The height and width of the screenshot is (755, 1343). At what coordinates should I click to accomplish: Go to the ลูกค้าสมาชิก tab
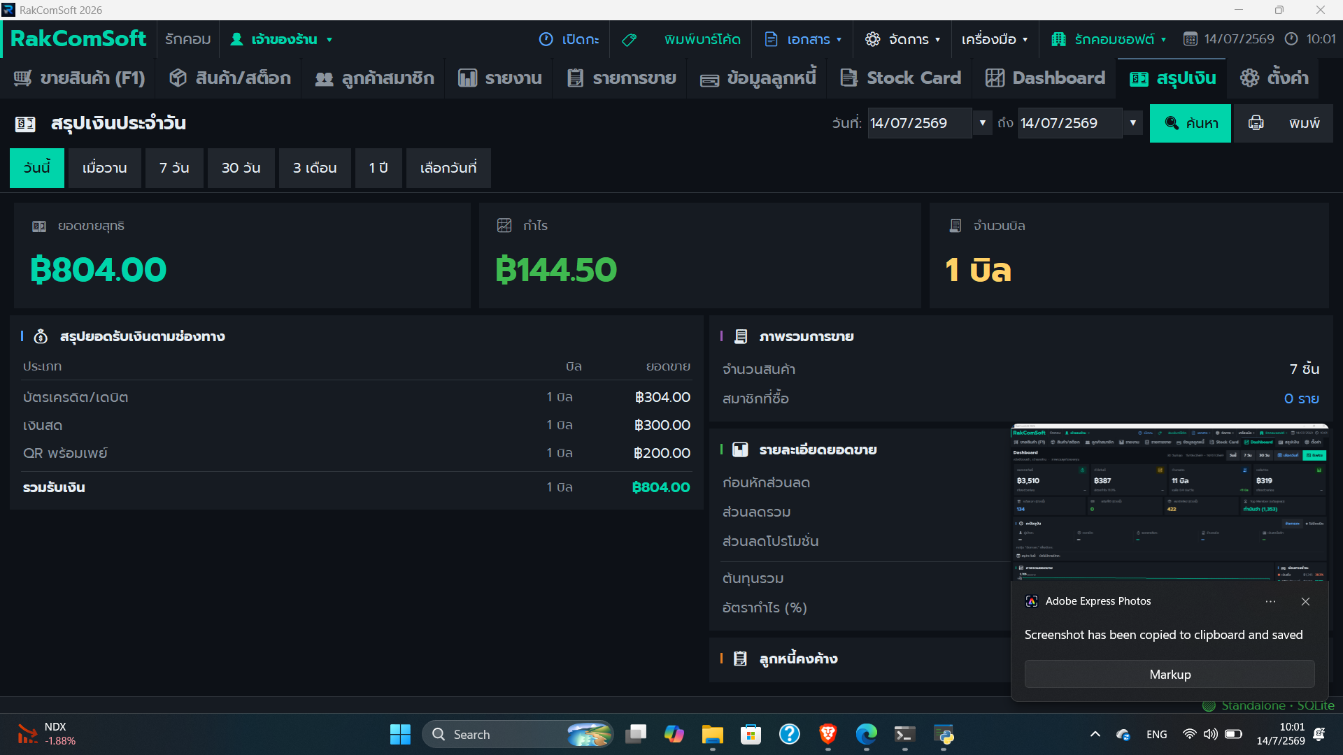(x=375, y=78)
